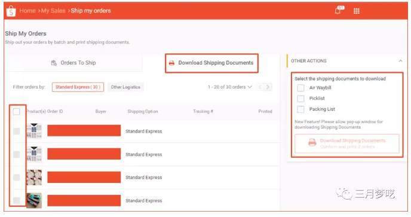
Task: Collapse the Other Actions panel
Action: [x=400, y=61]
